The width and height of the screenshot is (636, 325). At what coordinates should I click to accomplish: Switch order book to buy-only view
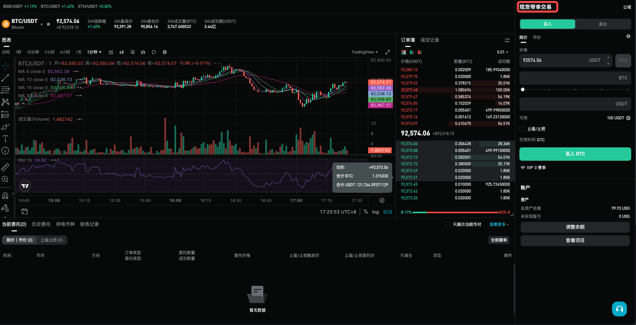click(x=412, y=52)
